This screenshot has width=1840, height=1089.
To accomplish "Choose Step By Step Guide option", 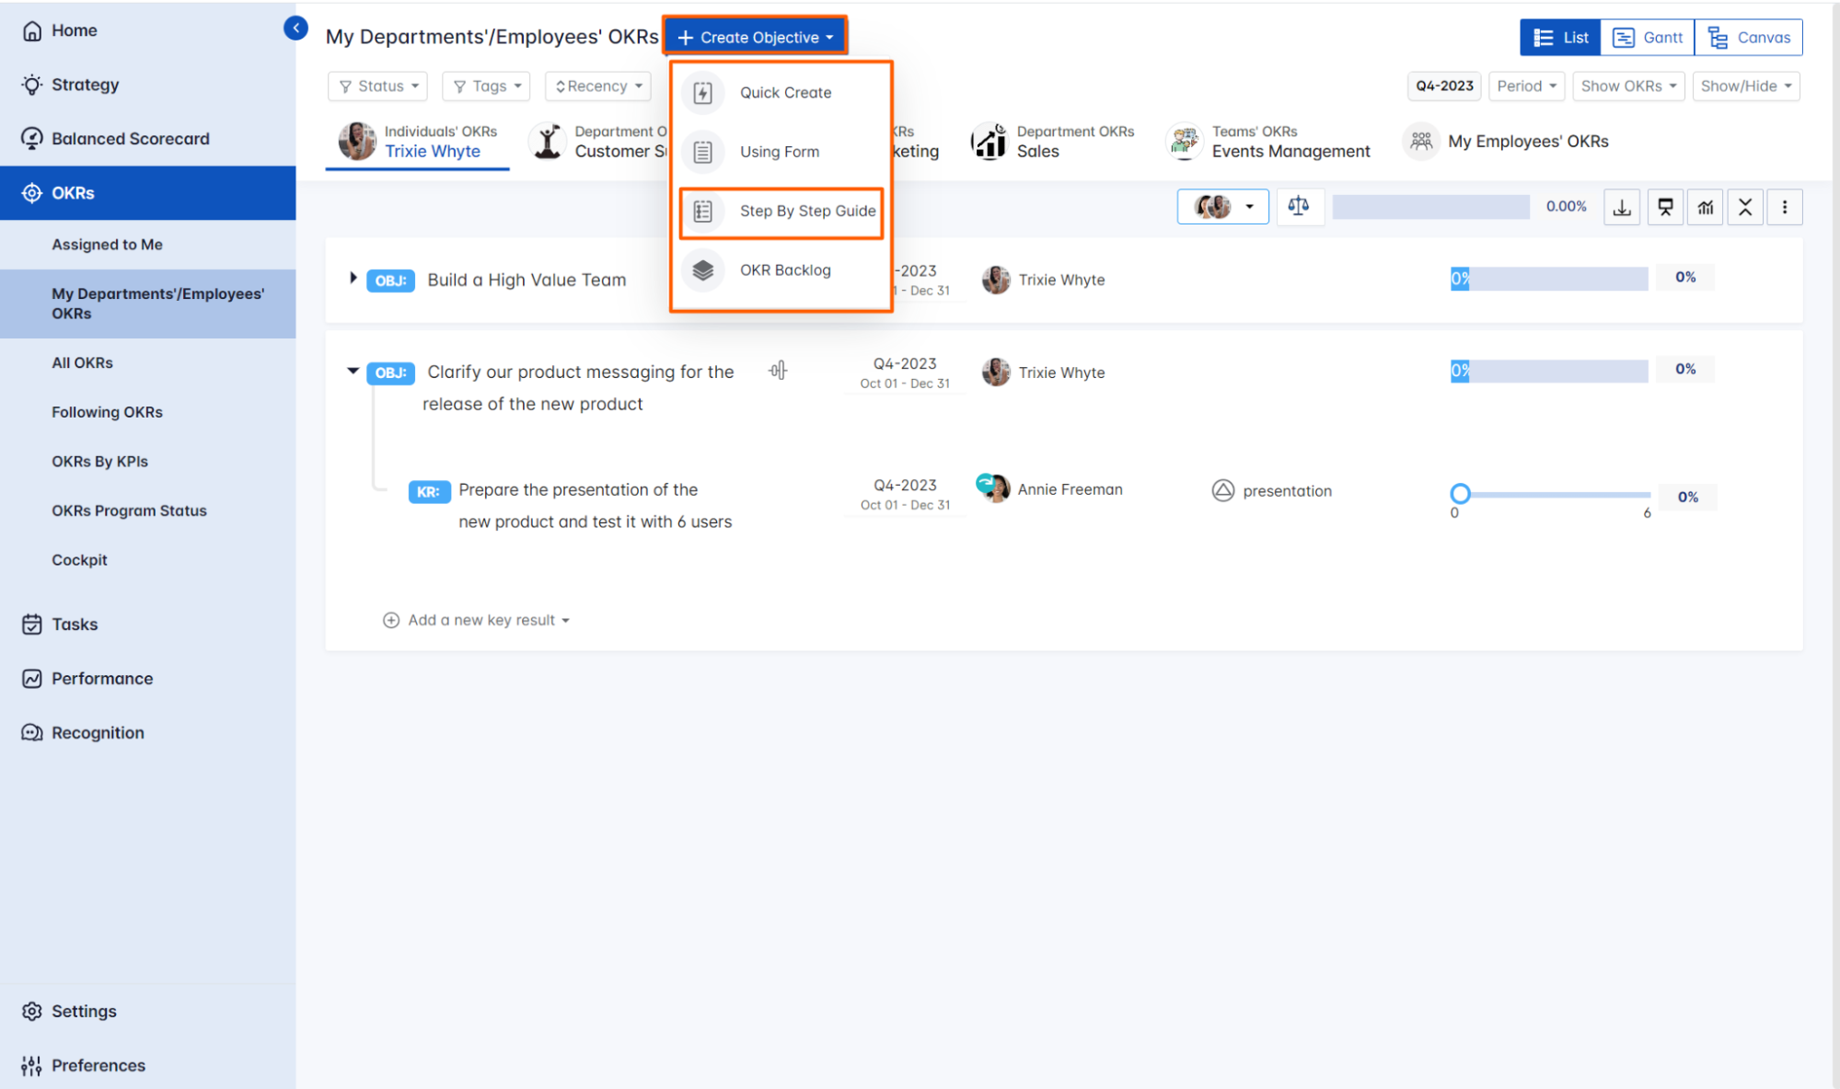I will click(807, 211).
